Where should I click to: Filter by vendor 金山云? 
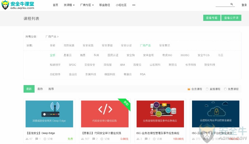[x=73, y=74]
